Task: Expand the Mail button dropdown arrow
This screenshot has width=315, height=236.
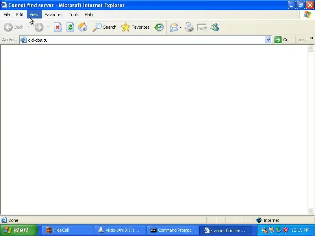Action: pyautogui.click(x=180, y=27)
